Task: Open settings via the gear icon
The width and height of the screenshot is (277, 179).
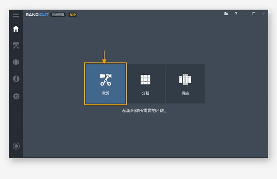Action: 16,96
